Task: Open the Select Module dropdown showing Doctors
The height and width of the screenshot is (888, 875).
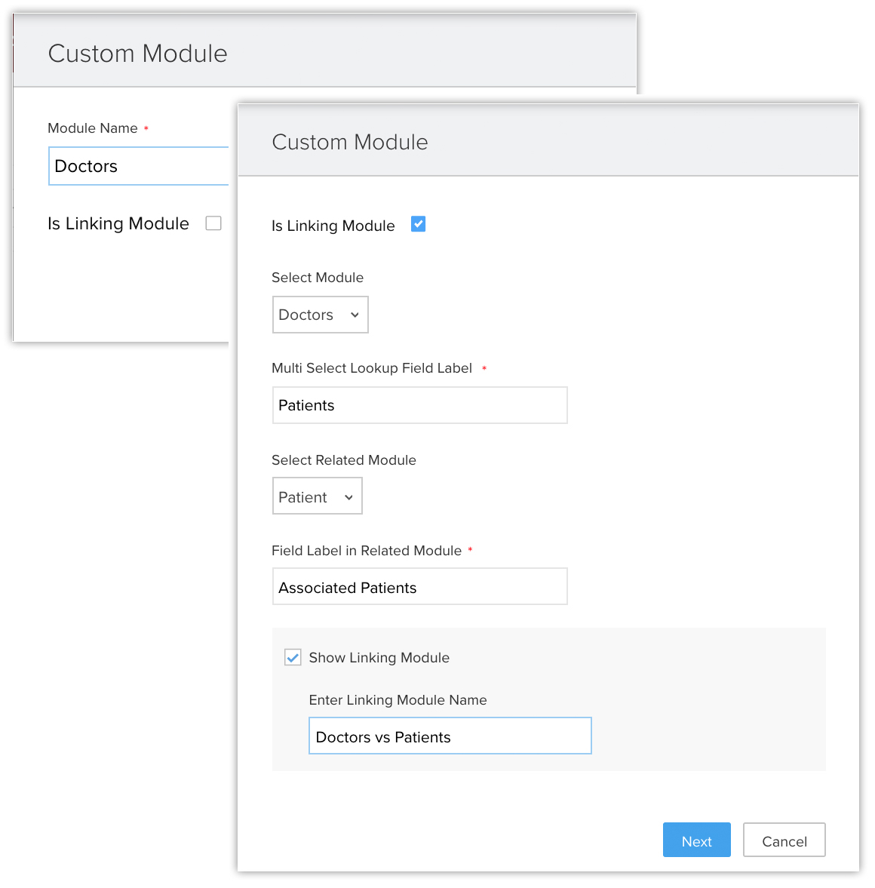Action: [x=320, y=315]
